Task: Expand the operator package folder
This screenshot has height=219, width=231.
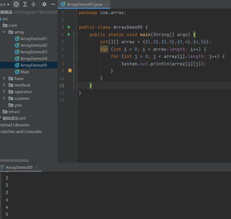Action: click(x=4, y=92)
